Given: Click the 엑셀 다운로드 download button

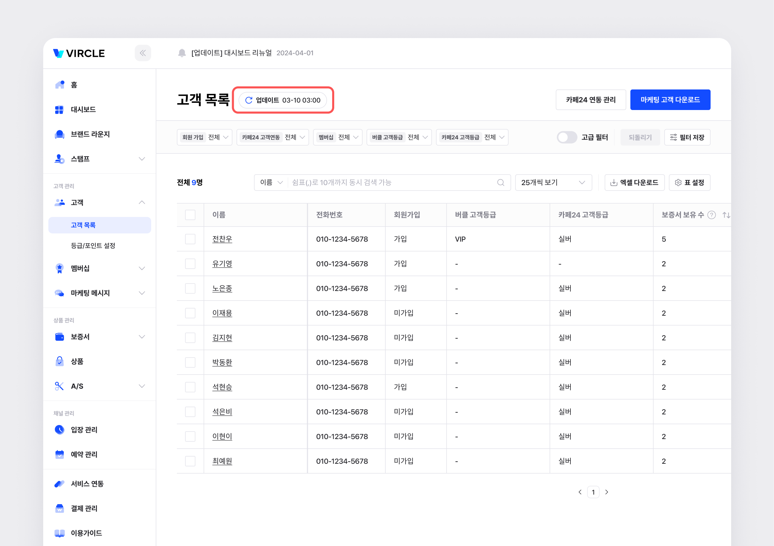Looking at the screenshot, I should pos(634,183).
